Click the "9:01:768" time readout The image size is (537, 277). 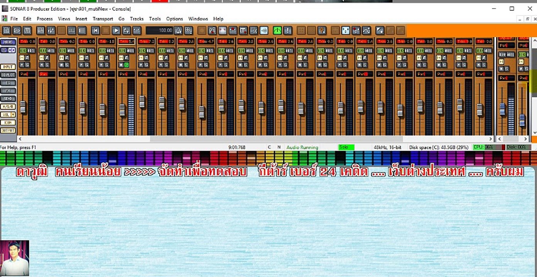click(237, 147)
